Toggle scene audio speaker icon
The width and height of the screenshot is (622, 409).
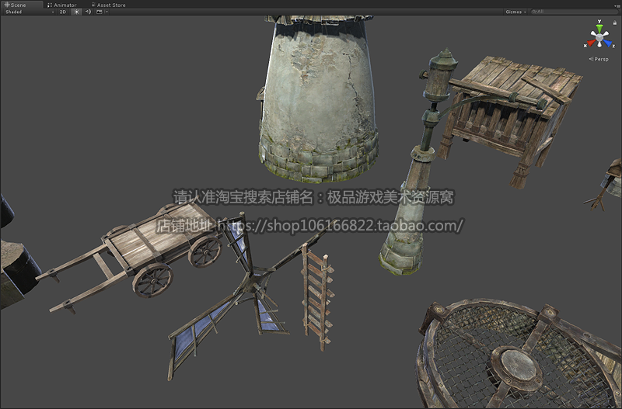(88, 12)
